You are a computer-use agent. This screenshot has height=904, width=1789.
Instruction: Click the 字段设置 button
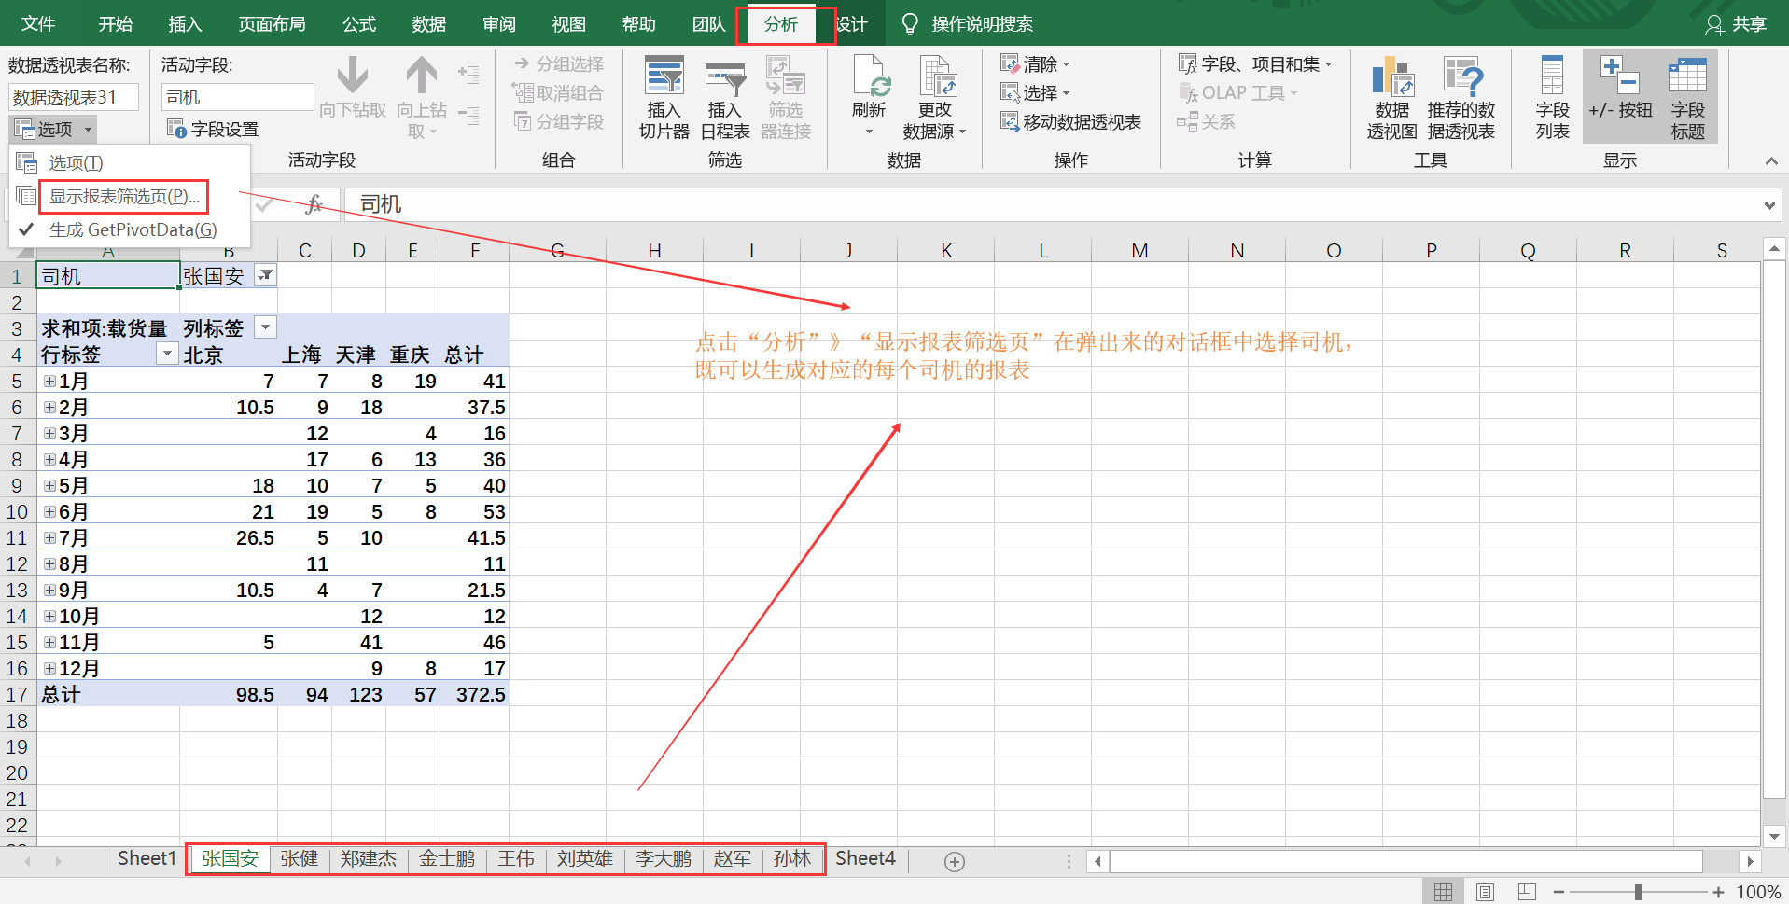213,129
